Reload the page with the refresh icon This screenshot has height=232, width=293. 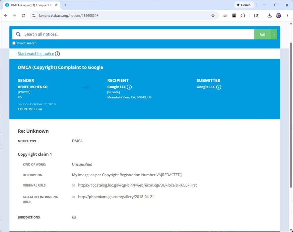23,15
